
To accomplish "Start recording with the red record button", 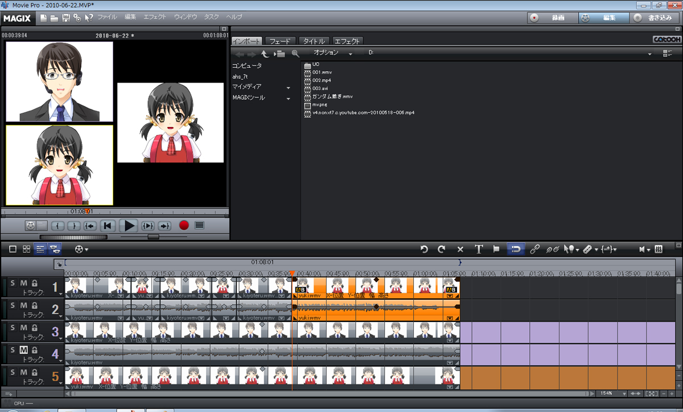I will (183, 226).
